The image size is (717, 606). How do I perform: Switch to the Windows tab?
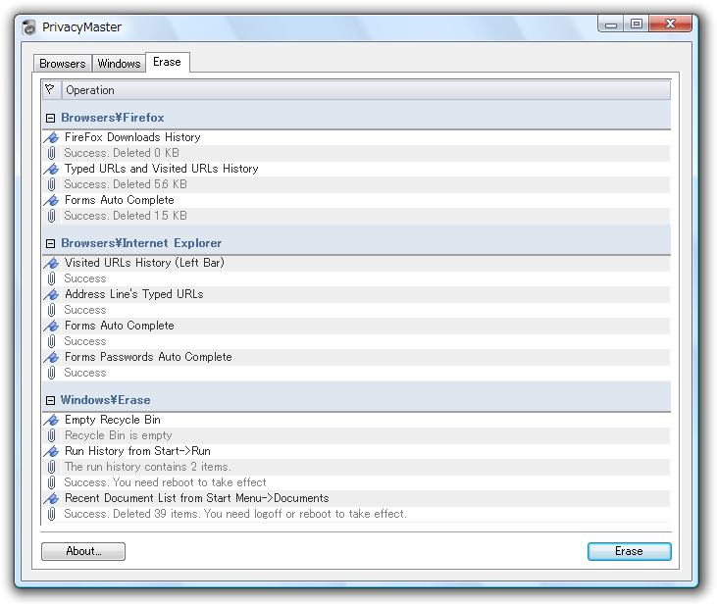[119, 64]
